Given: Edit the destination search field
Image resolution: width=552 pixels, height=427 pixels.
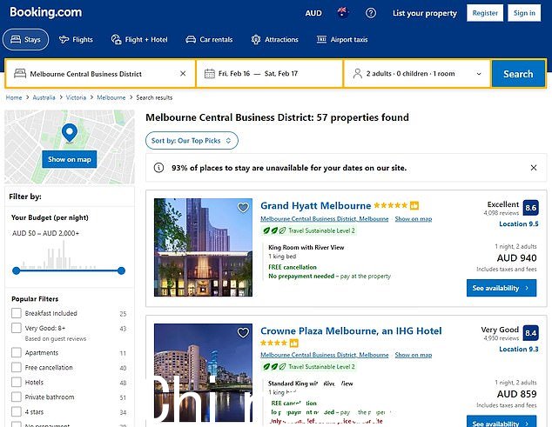Looking at the screenshot, I should click(x=100, y=74).
